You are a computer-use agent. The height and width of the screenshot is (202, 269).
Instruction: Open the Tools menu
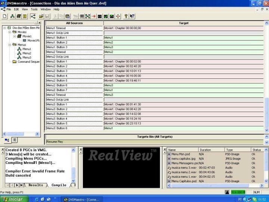click(34, 9)
